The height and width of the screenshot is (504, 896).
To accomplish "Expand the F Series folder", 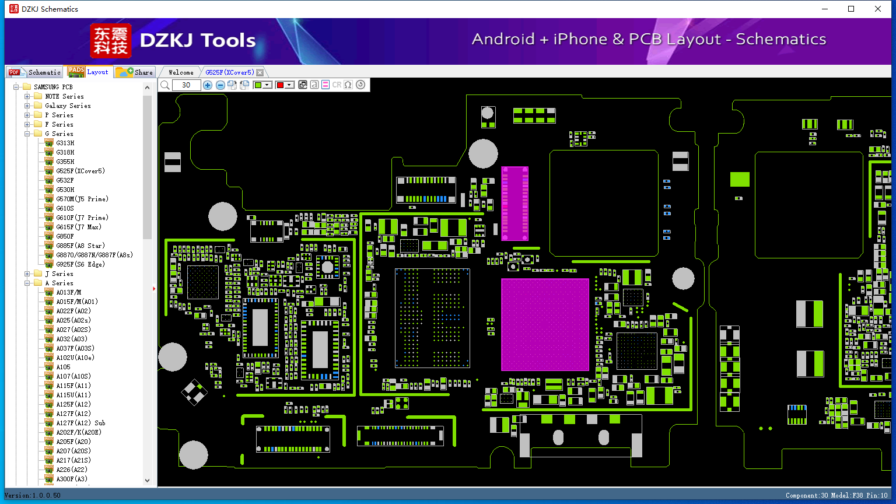I will click(27, 124).
